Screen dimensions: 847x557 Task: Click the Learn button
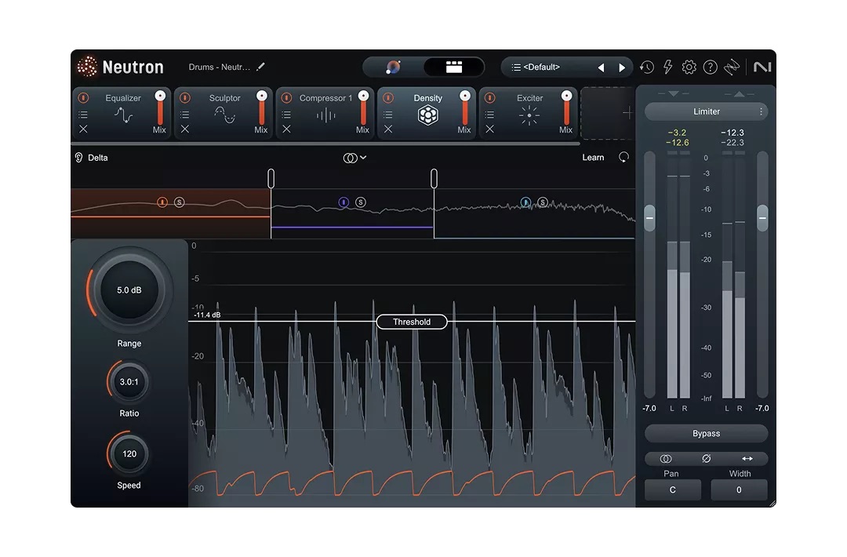(x=593, y=158)
